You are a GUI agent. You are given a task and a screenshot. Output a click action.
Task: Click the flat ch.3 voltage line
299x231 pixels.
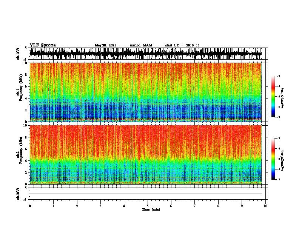pyautogui.click(x=145, y=194)
